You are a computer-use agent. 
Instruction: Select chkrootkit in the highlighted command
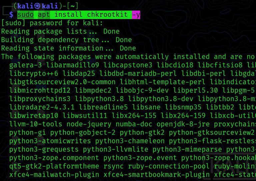tap(107, 15)
